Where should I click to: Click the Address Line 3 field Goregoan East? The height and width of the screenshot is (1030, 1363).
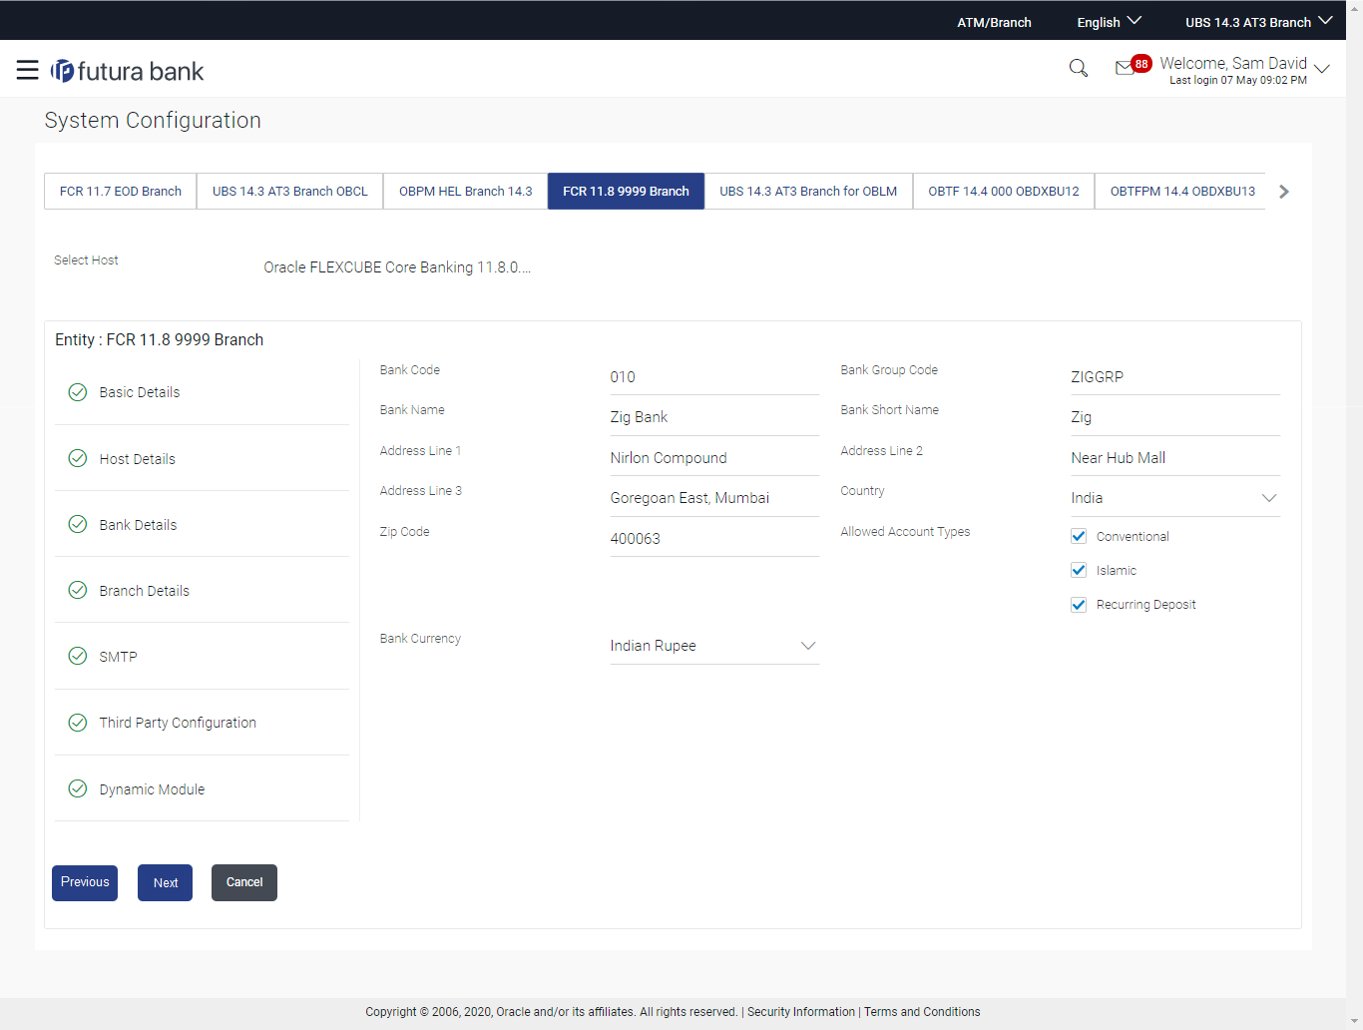pos(714,498)
